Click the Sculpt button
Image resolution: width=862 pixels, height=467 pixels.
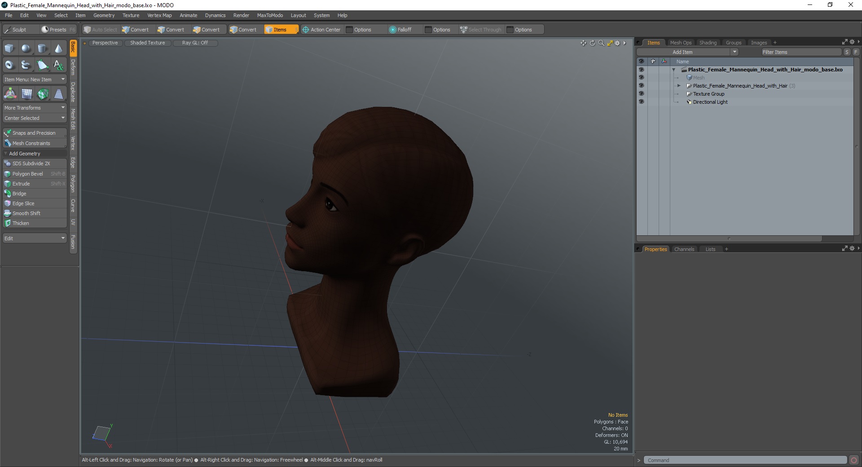point(20,30)
